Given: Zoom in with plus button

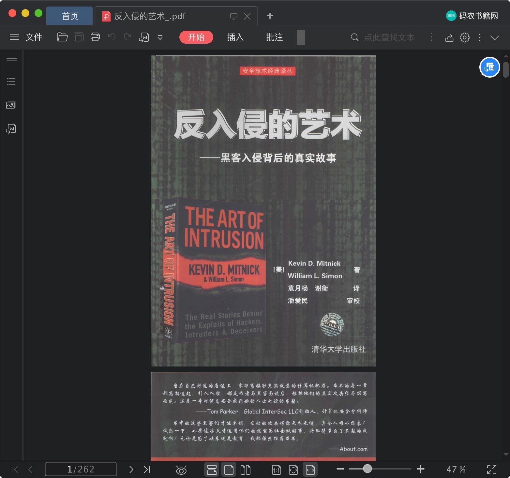Looking at the screenshot, I should tap(421, 469).
